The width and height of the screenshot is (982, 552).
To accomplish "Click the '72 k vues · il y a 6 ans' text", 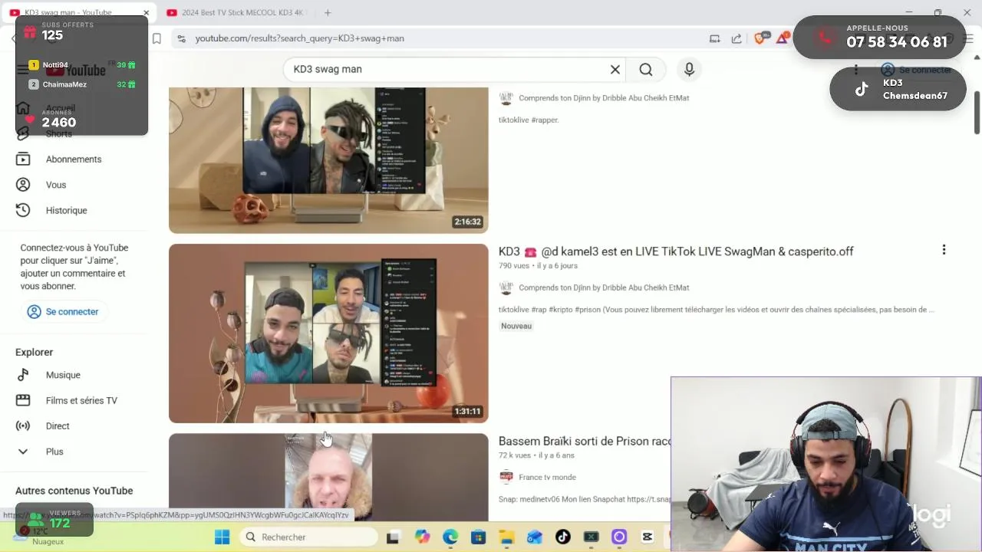I will tap(536, 455).
